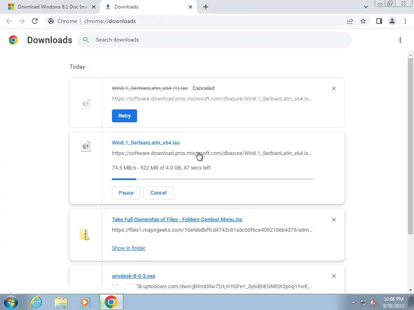This screenshot has height=310, width=414.
Task: Open the network tray icon
Action: [x=363, y=302]
